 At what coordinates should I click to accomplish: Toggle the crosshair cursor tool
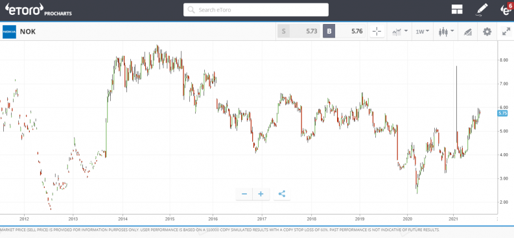pyautogui.click(x=377, y=32)
